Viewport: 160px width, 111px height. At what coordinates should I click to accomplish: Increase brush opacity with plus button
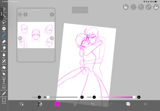coord(139,97)
